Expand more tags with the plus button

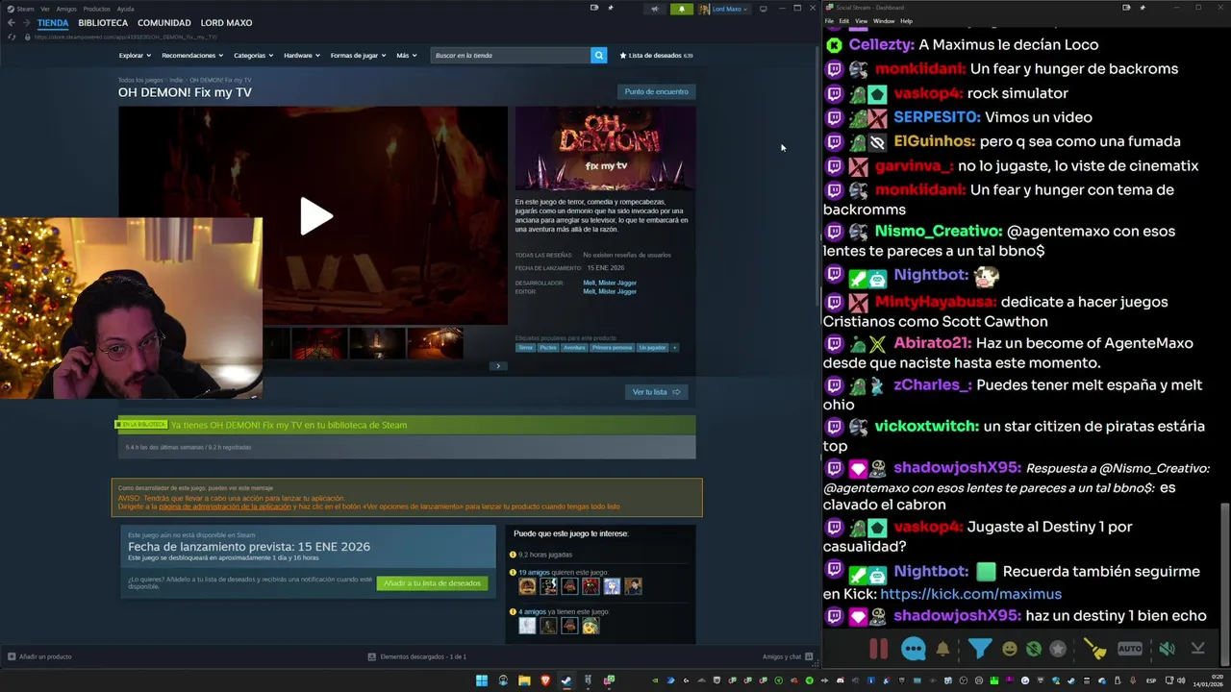click(674, 347)
